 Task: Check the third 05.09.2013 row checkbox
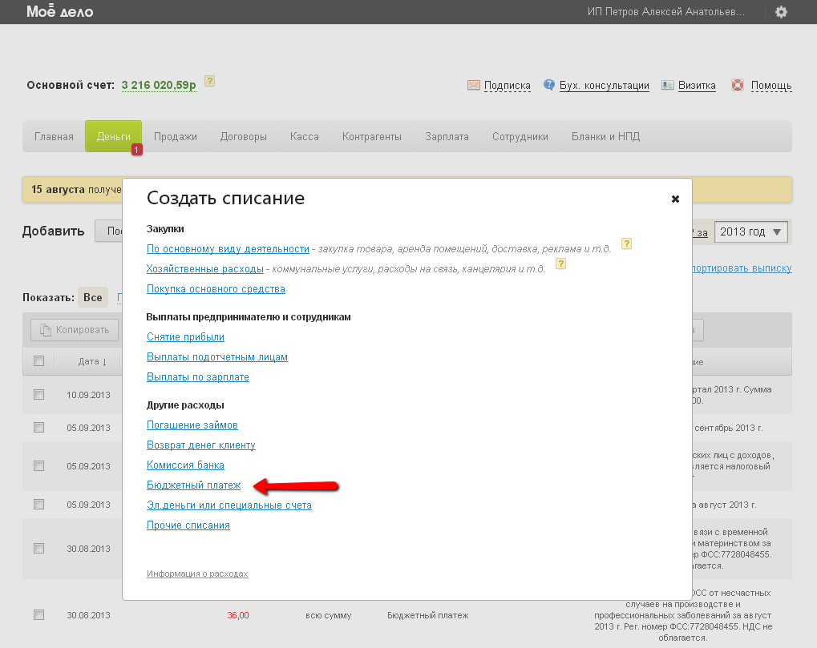[39, 505]
